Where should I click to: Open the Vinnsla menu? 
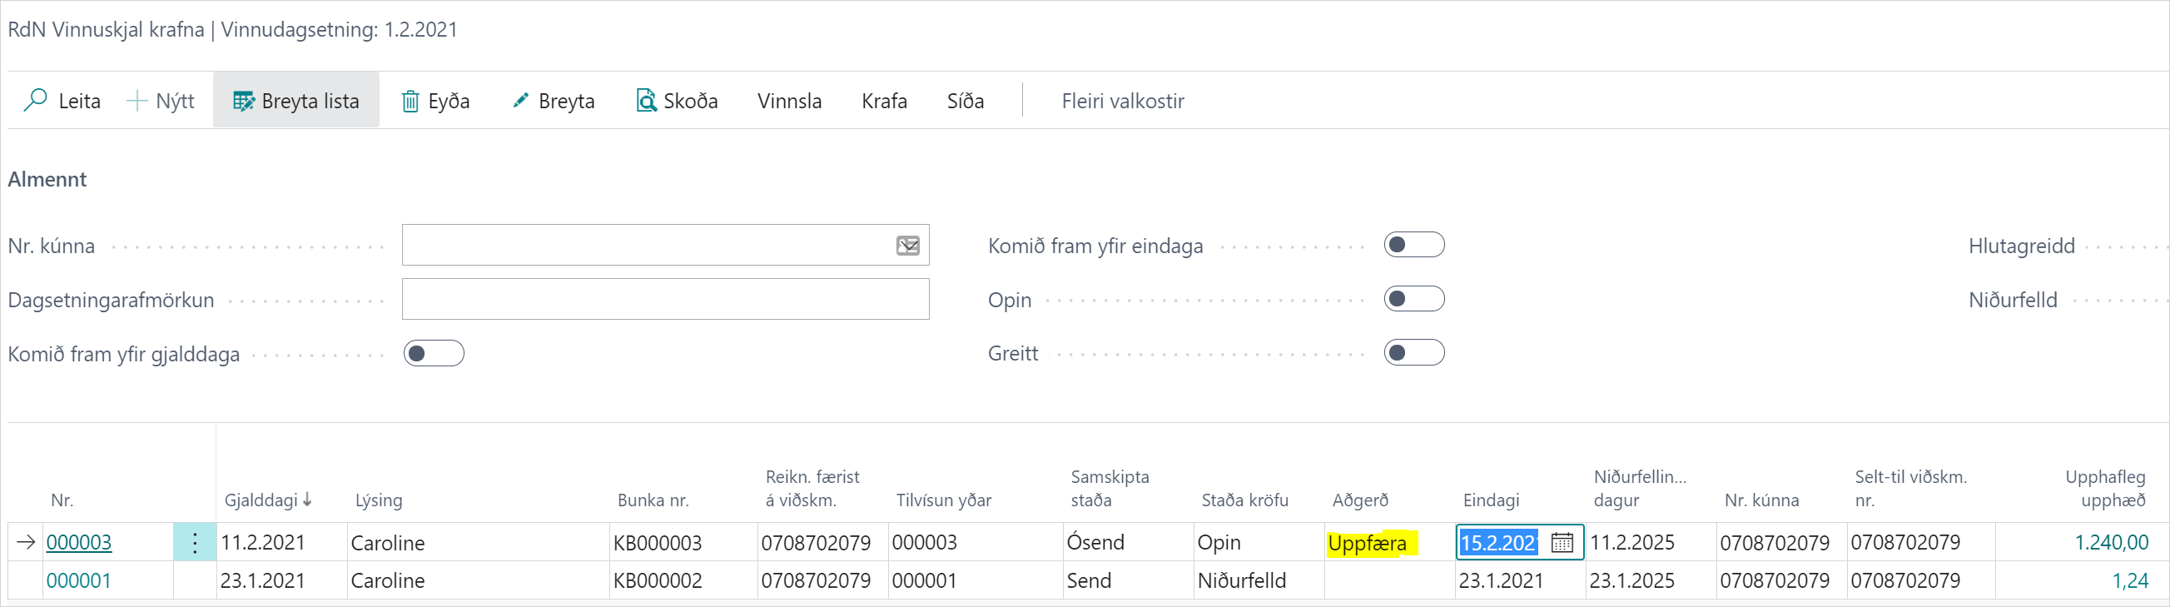(789, 102)
